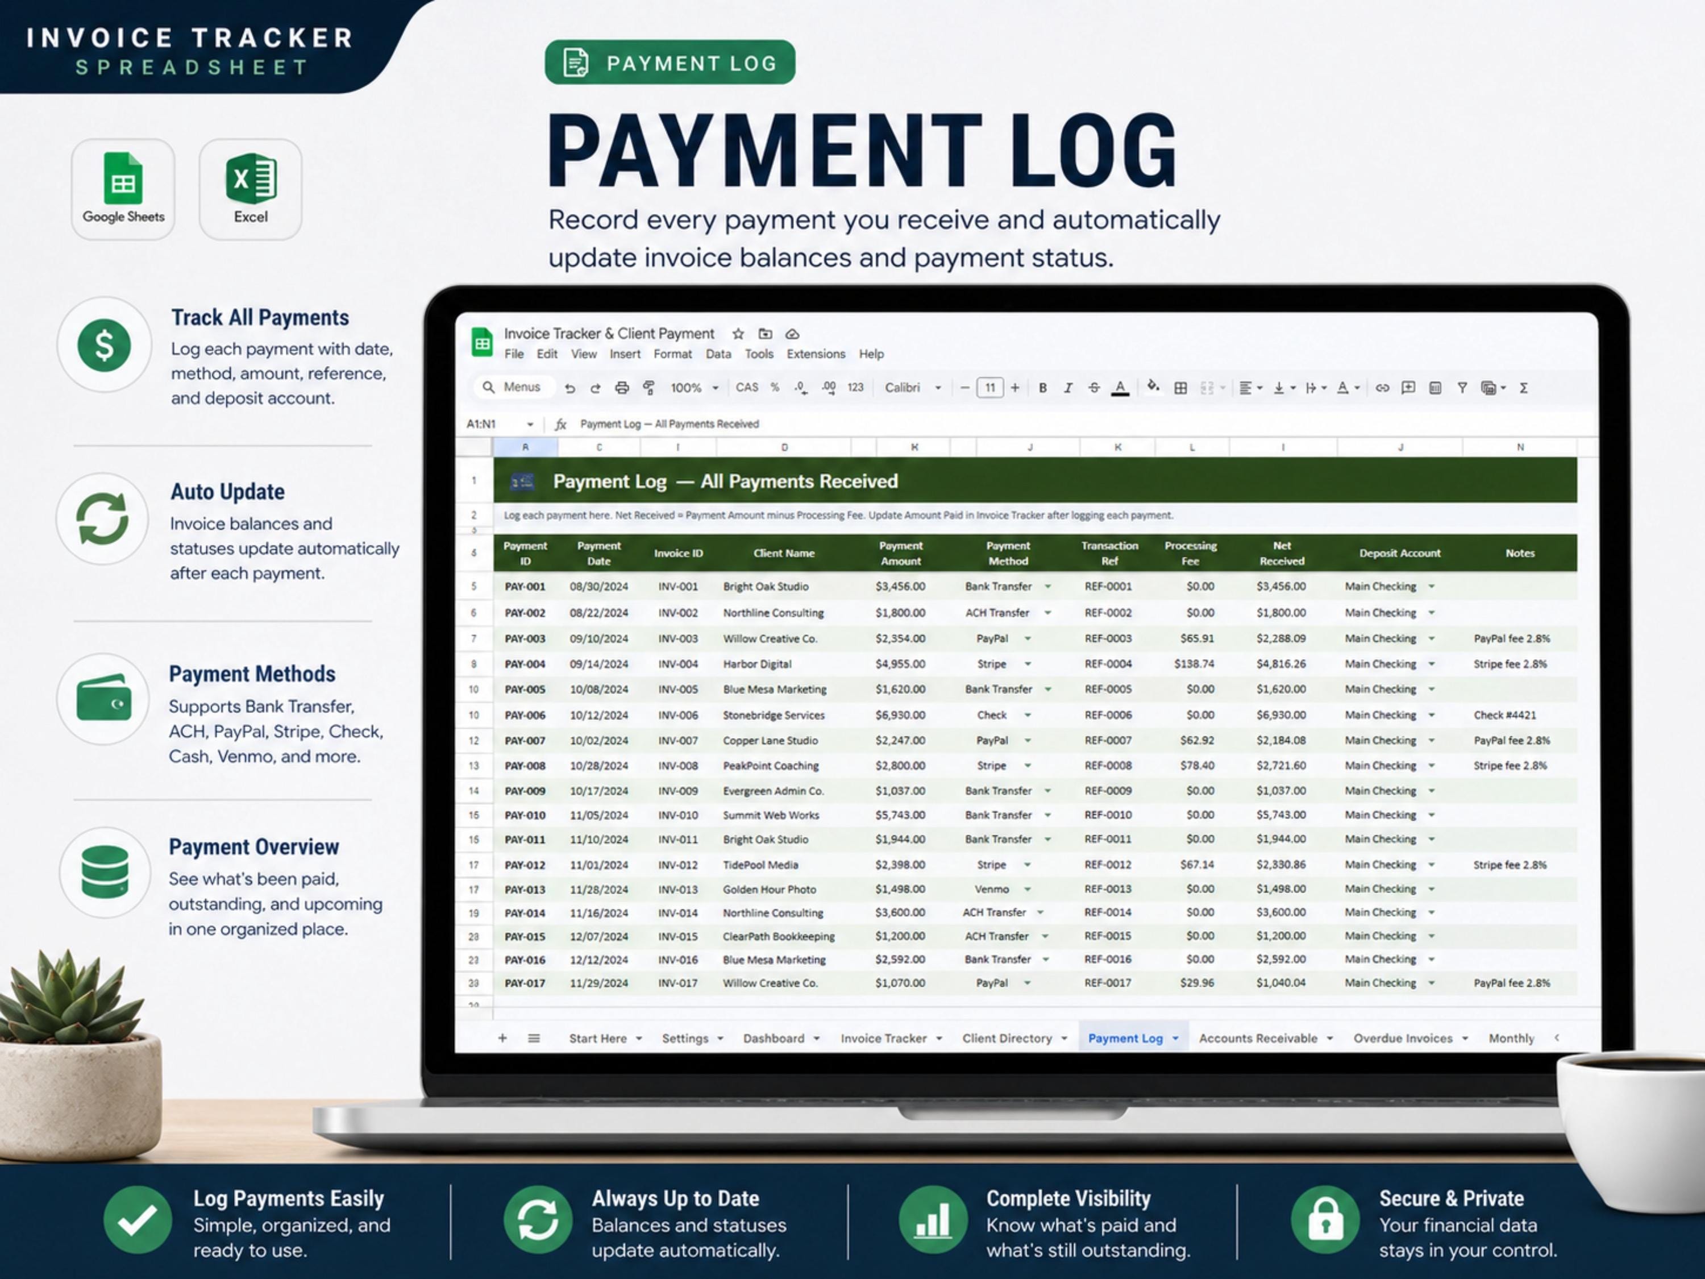This screenshot has height=1279, width=1705.
Task: Click the Add sheet plus button
Action: [502, 1037]
